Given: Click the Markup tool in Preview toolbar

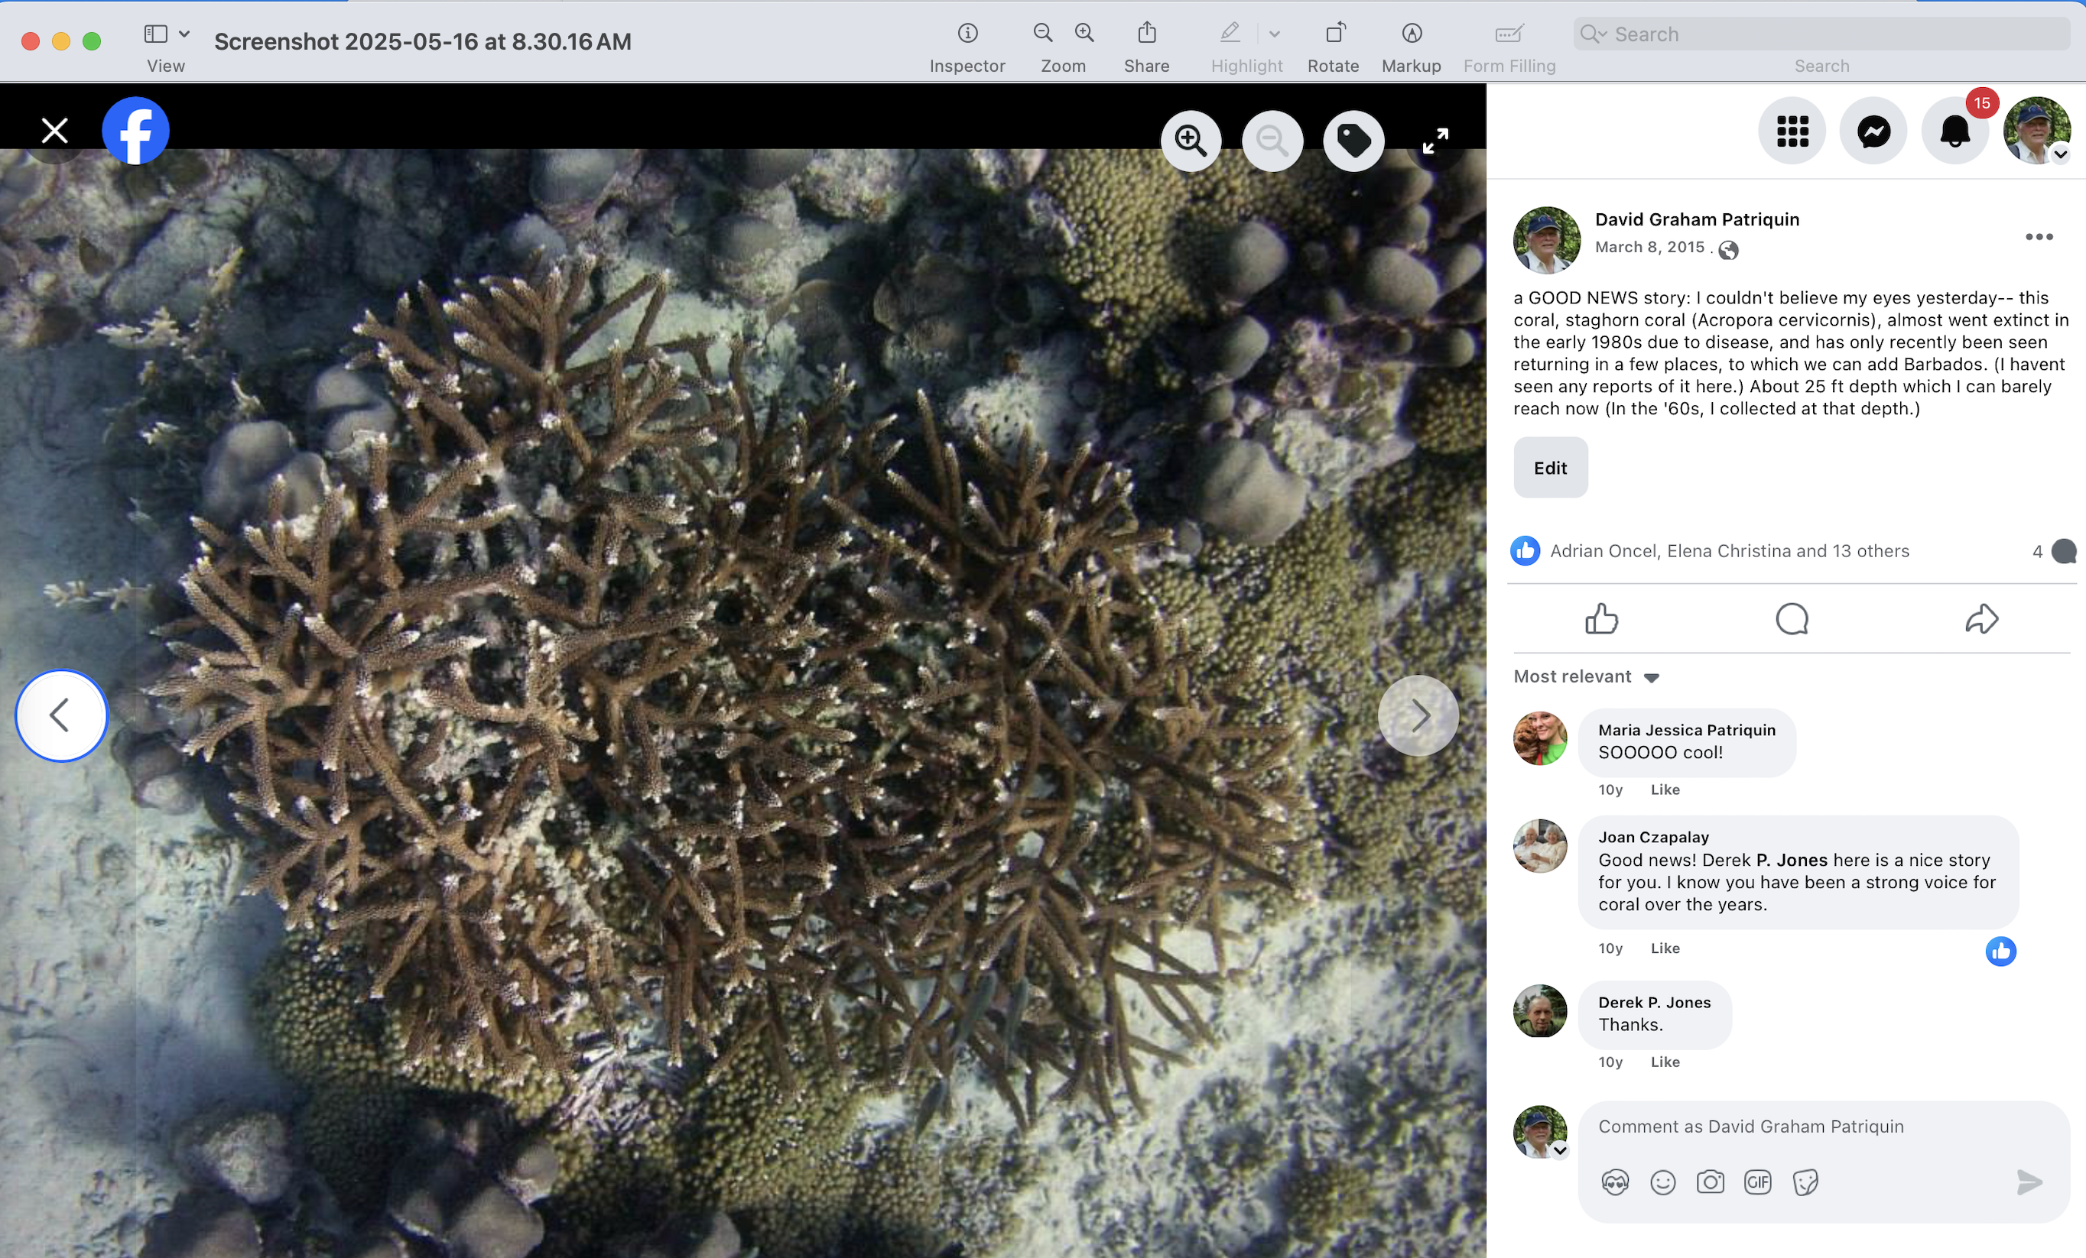Looking at the screenshot, I should coord(1410,34).
